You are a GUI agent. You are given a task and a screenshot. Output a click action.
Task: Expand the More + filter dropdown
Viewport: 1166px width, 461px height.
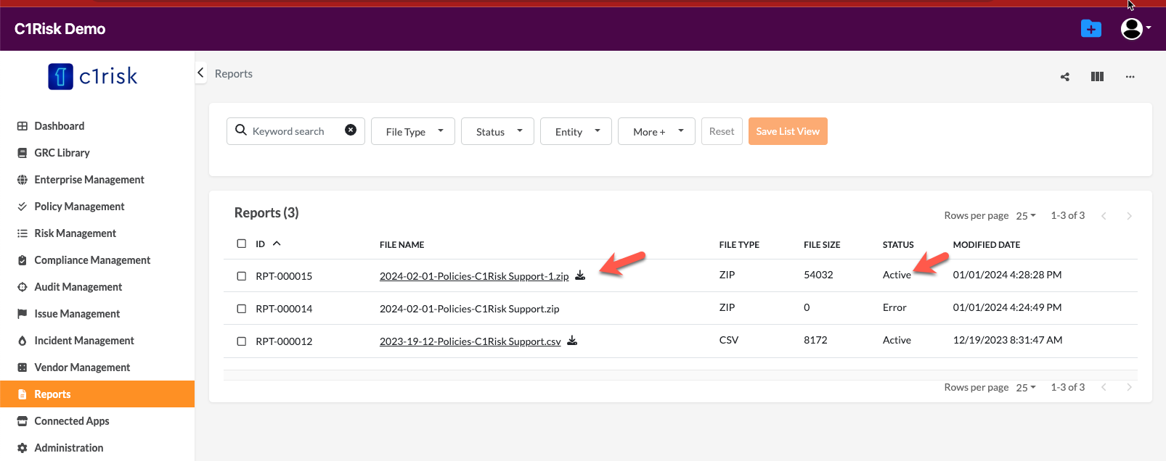click(656, 131)
